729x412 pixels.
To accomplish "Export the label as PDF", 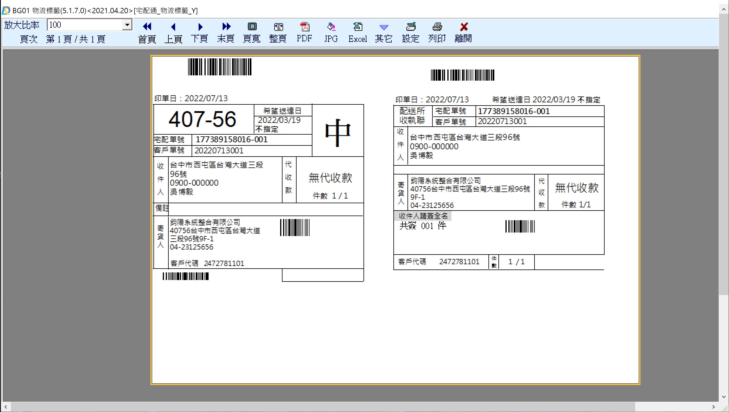I will [x=304, y=33].
